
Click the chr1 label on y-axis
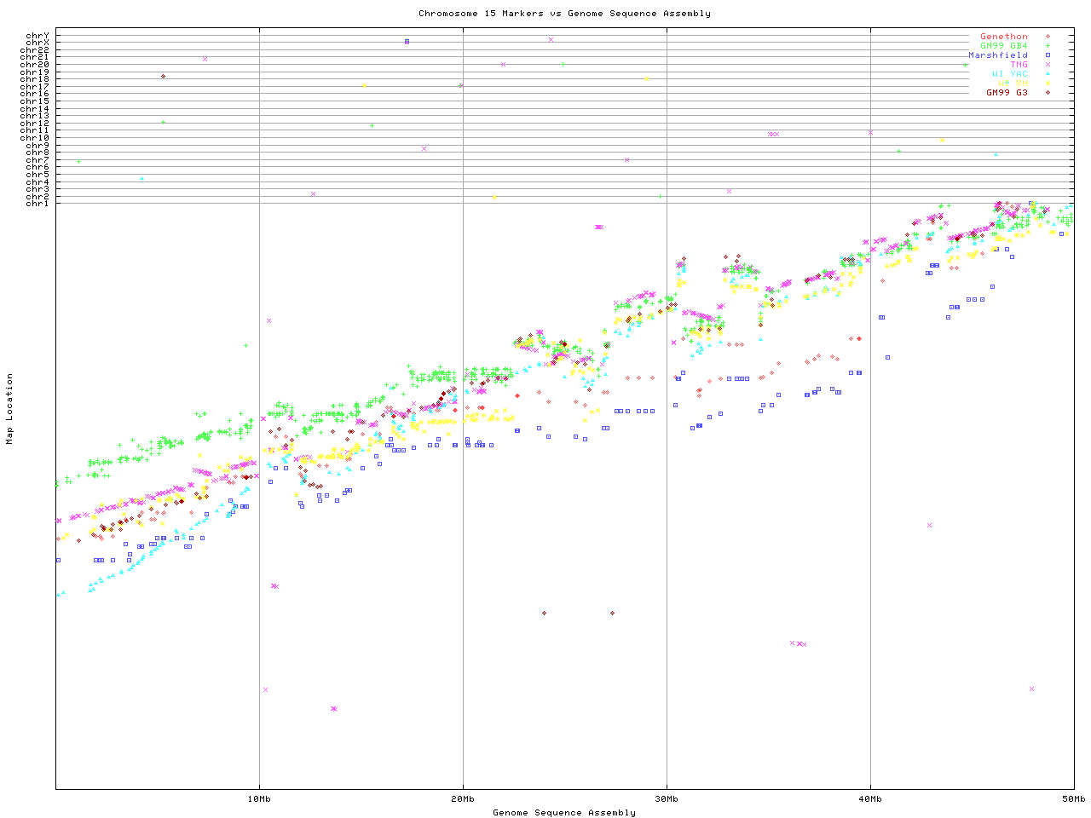38,204
